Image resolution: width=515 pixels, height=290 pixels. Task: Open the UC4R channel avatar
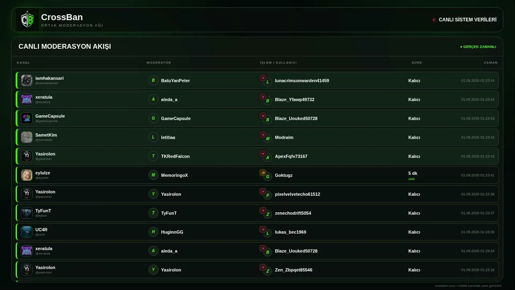pyautogui.click(x=27, y=232)
